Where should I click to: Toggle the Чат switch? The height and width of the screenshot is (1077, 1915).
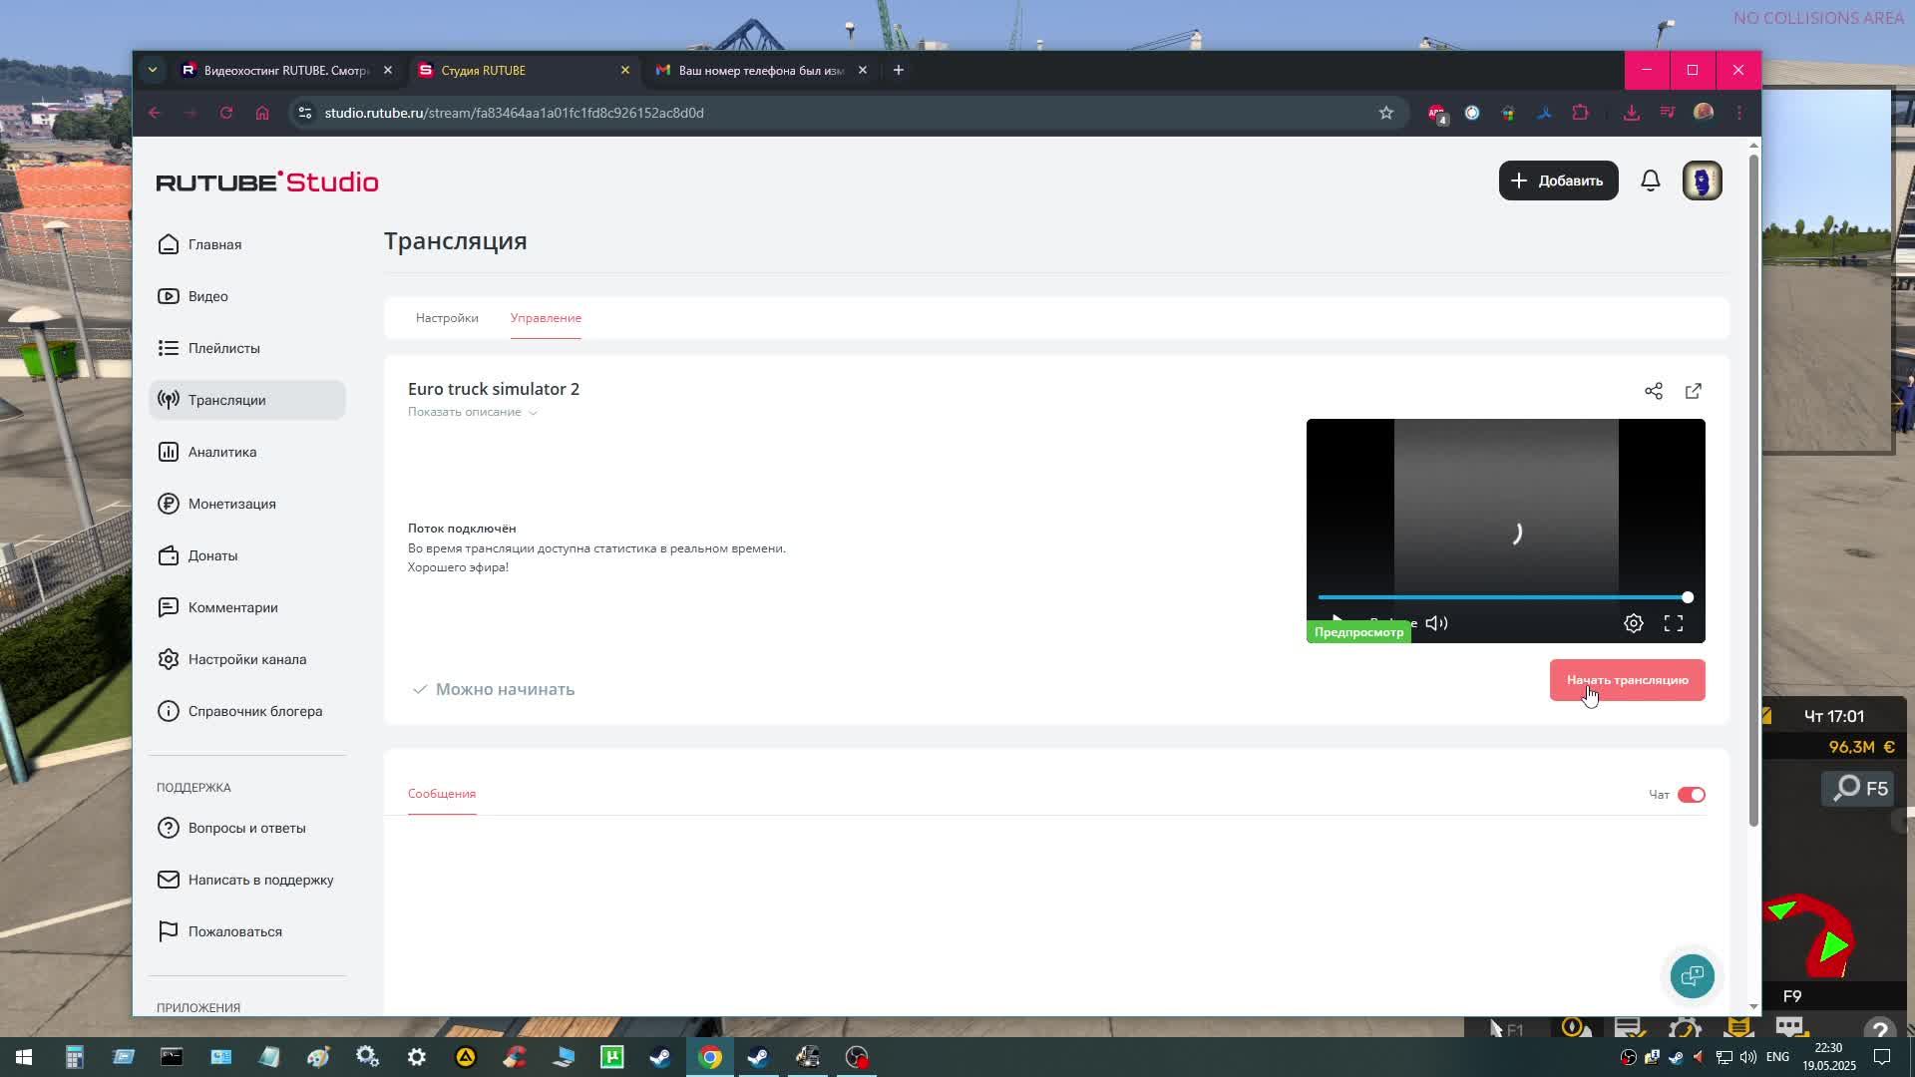1692,795
